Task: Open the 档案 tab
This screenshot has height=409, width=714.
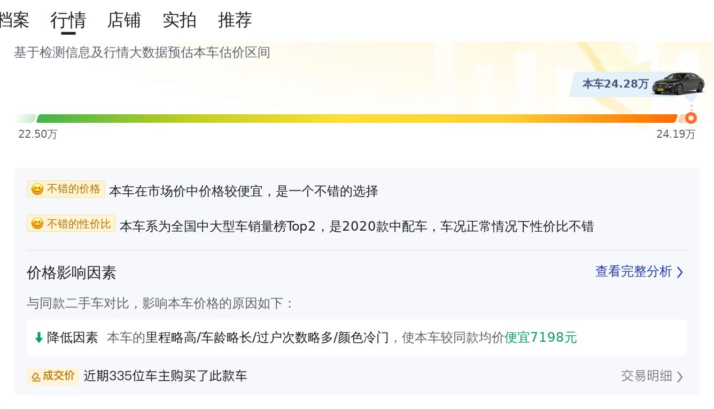Action: tap(14, 20)
